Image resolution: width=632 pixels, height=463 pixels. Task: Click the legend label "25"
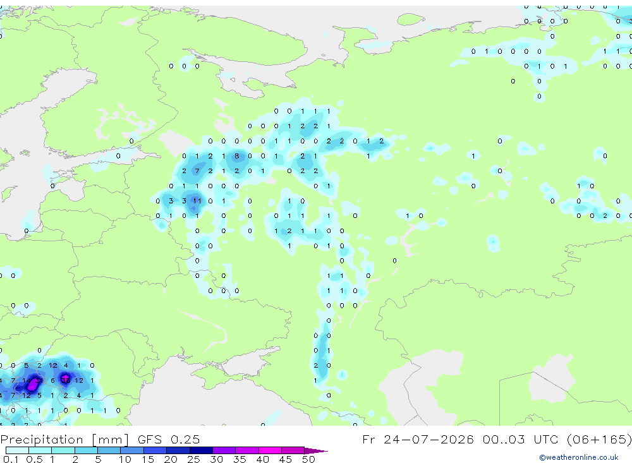pos(194,459)
